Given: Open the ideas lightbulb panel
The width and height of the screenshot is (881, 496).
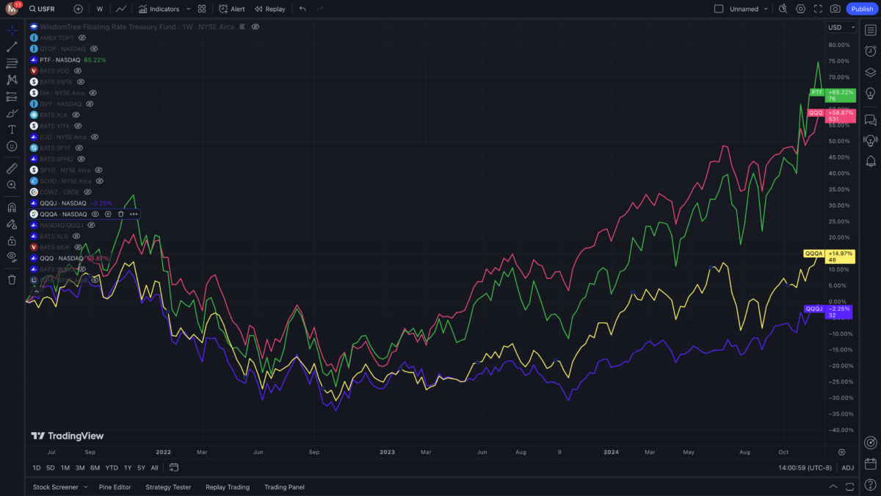Looking at the screenshot, I should (x=871, y=93).
